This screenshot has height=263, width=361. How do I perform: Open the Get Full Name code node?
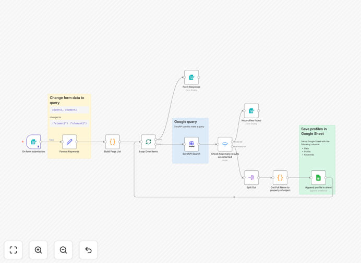click(x=280, y=178)
